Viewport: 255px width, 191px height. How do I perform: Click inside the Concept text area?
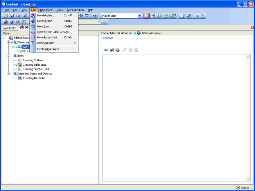[175, 118]
